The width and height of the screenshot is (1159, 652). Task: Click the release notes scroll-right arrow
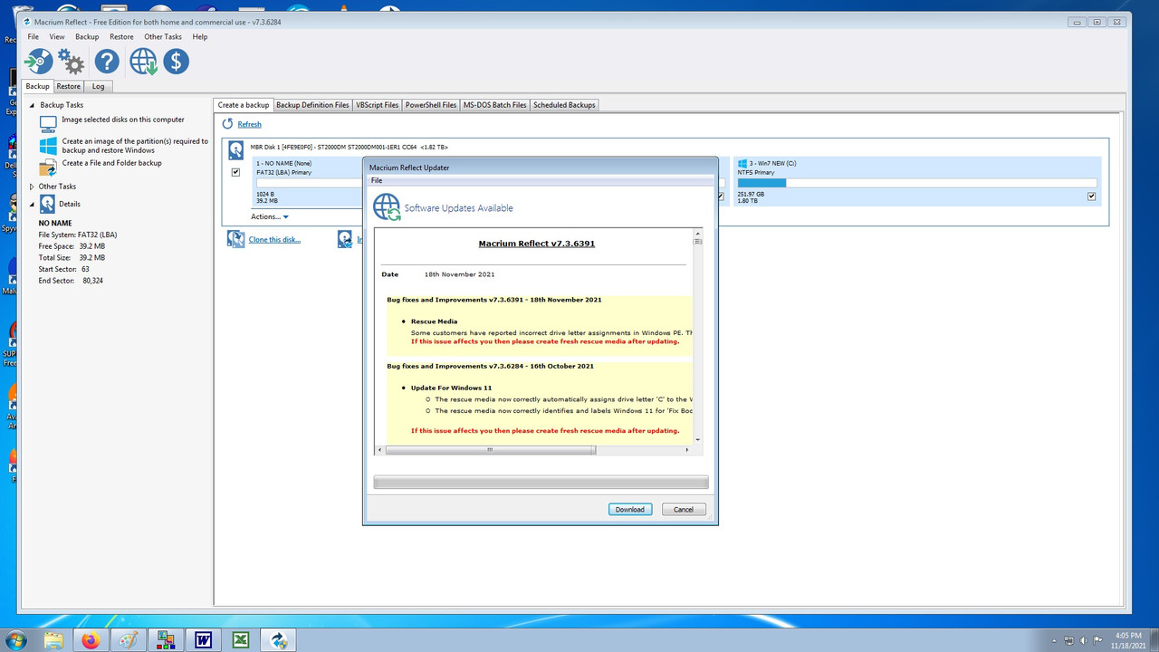click(x=687, y=449)
